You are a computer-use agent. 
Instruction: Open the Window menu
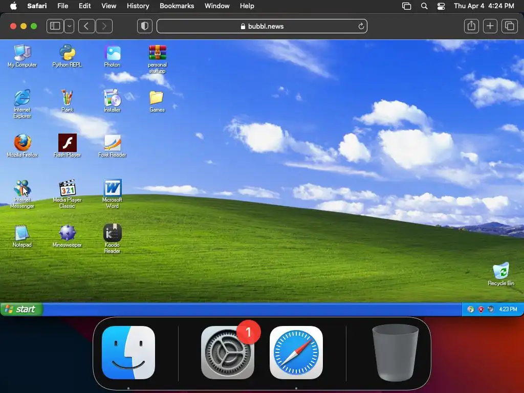point(217,6)
